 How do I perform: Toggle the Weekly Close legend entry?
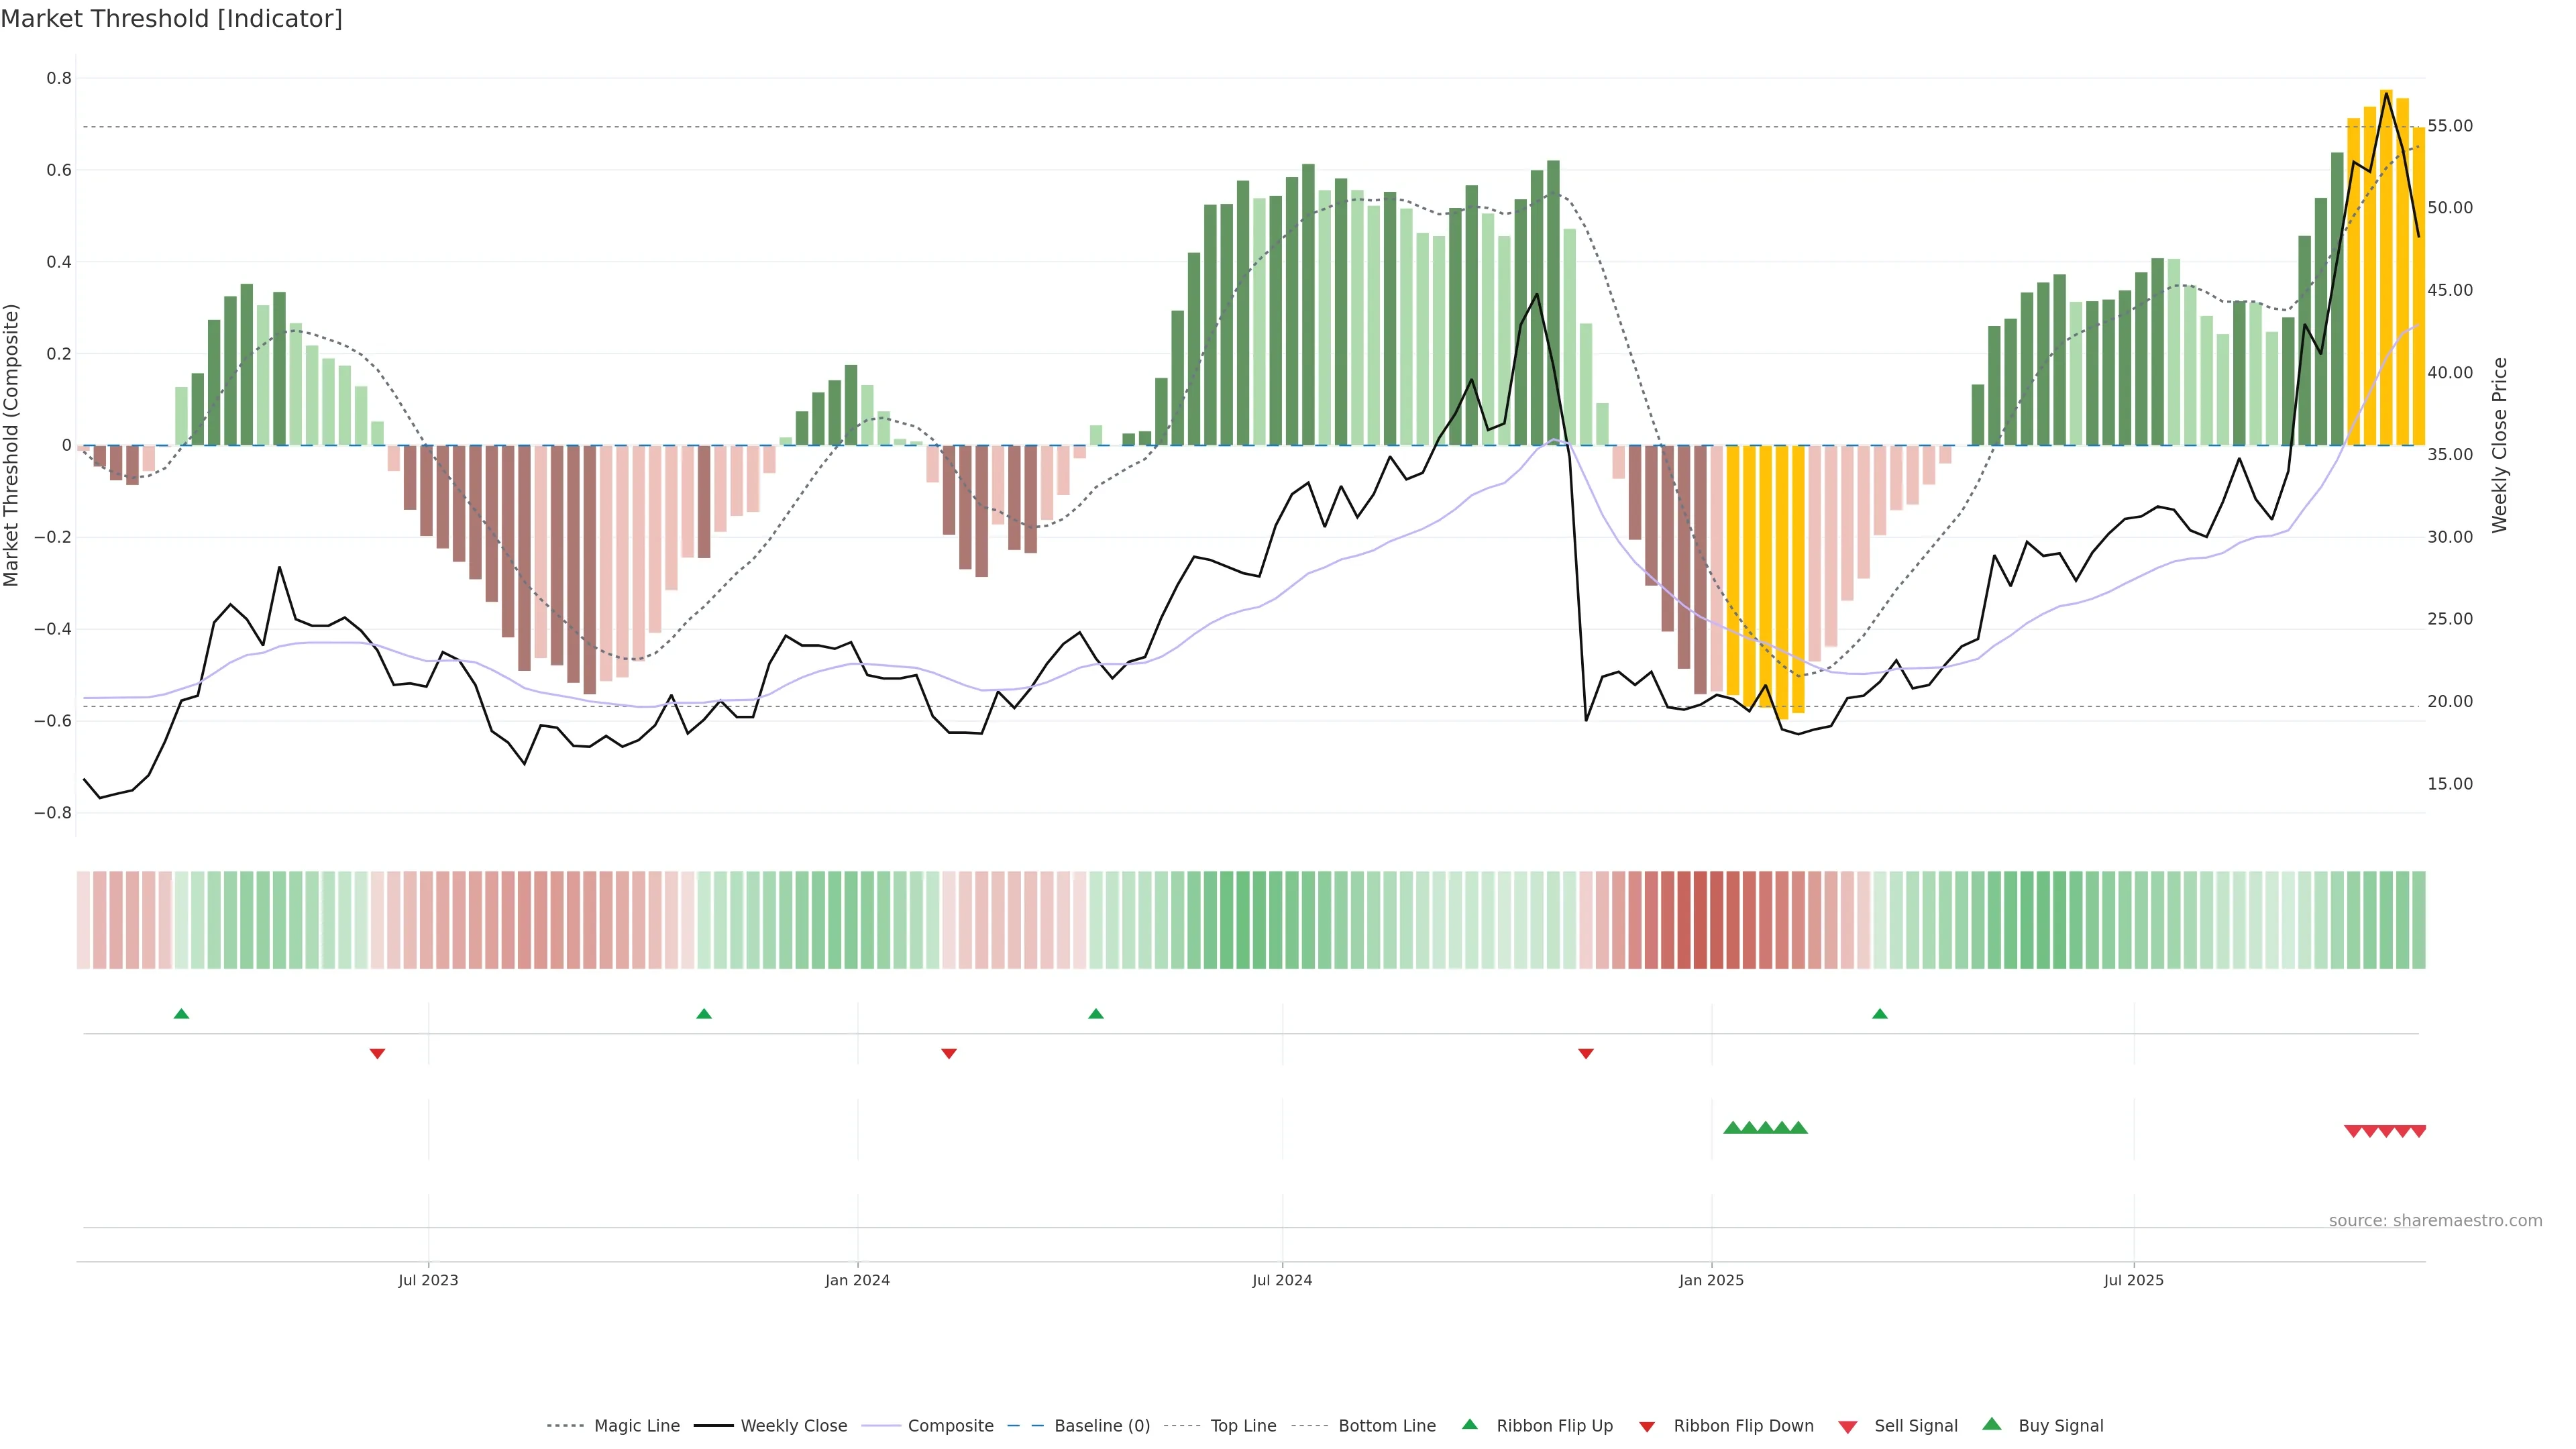(x=793, y=1426)
